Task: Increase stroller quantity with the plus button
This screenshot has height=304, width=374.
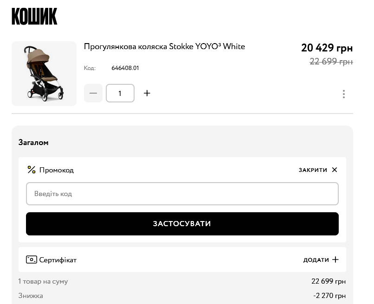Action: click(x=147, y=93)
